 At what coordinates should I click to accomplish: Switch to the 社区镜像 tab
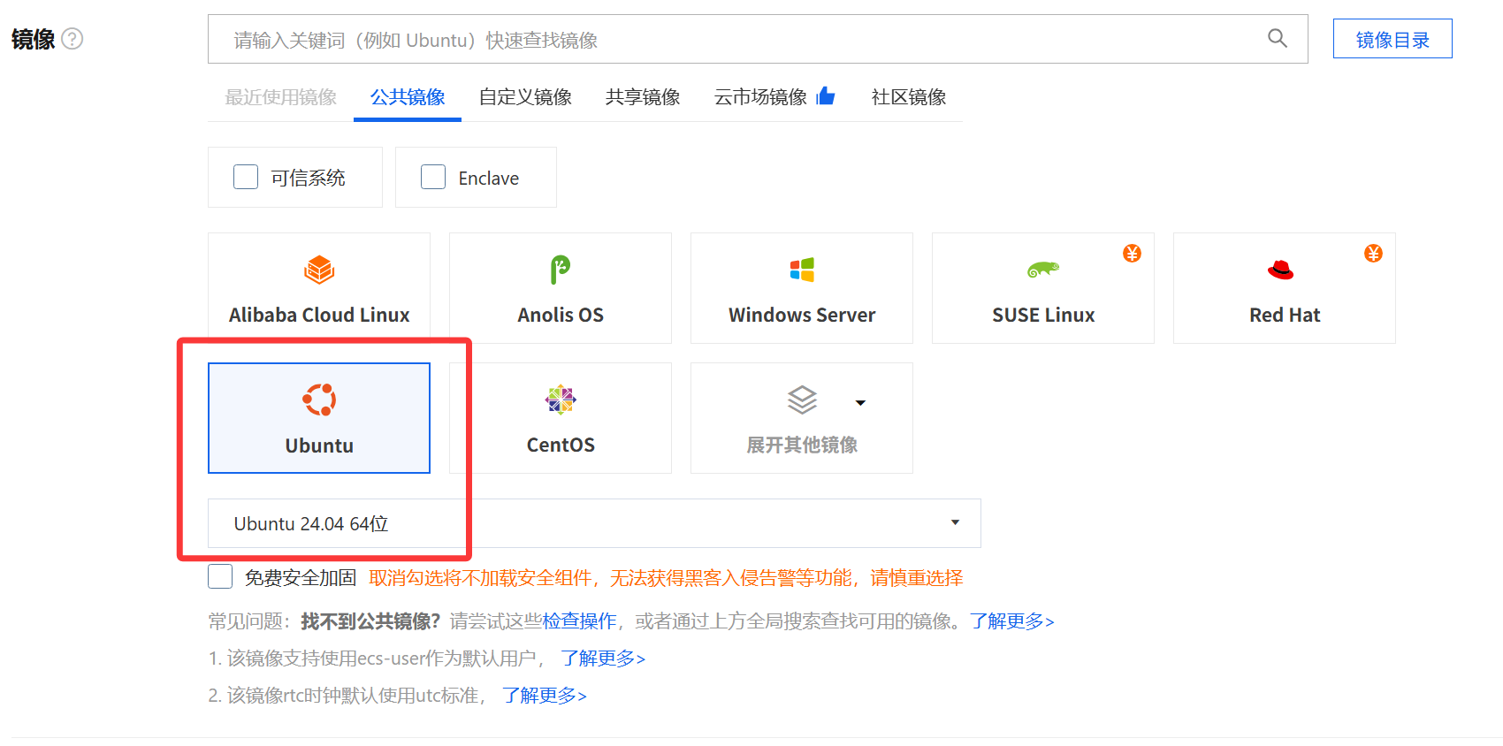pos(909,97)
